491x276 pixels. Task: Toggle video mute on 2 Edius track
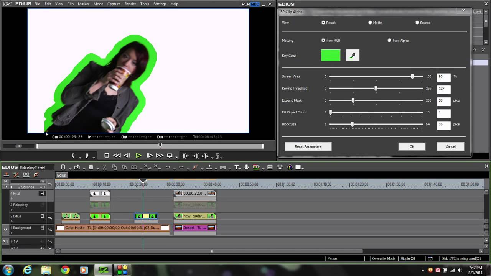(x=42, y=216)
